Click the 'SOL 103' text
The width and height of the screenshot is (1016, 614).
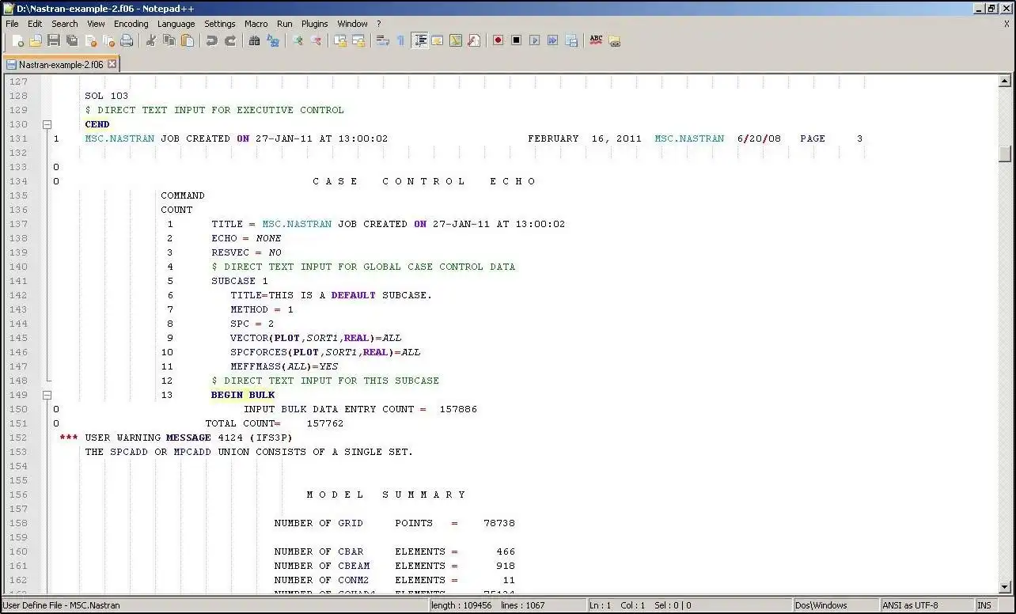(x=106, y=96)
